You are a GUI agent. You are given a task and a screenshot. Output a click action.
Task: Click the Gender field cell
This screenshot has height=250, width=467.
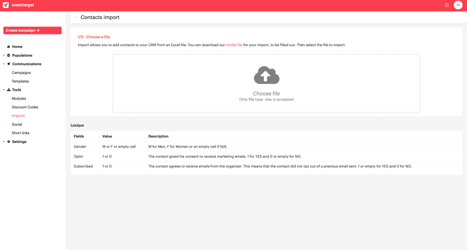80,146
